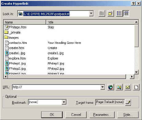Create hyperlink that sends e-mail icon
Screen dimensions: 142x120
pyautogui.click(x=128, y=87)
